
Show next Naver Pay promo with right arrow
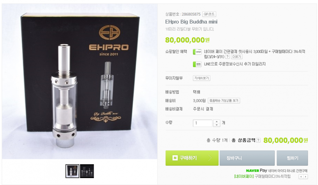[305, 177]
